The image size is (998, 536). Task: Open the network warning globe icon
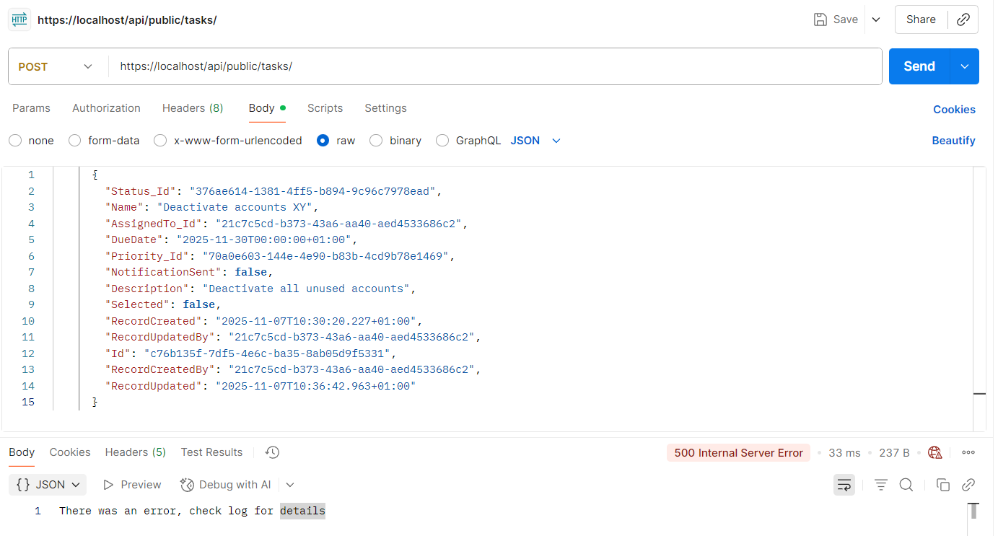935,453
